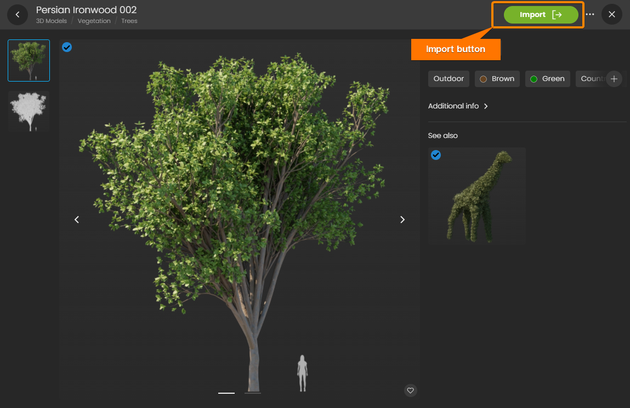Click the See also heading
The image size is (630, 408).
[x=443, y=136]
